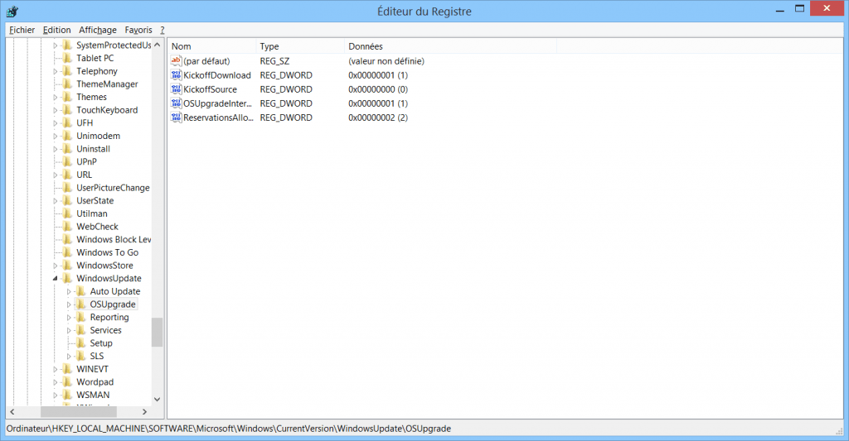This screenshot has height=441, width=849.
Task: Sort by the Nom column header
Action: pyautogui.click(x=211, y=46)
